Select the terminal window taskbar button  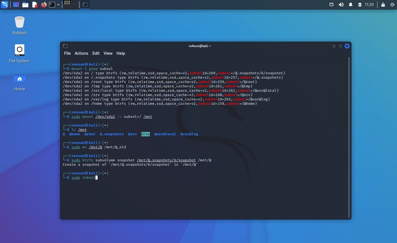85,4
